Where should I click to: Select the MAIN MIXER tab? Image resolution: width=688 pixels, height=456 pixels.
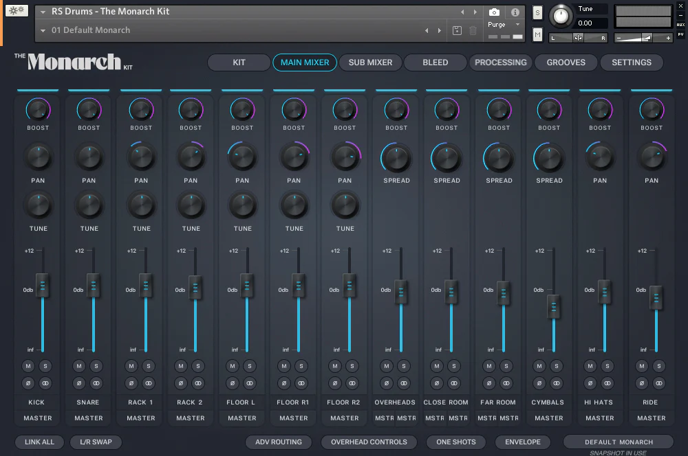(305, 62)
